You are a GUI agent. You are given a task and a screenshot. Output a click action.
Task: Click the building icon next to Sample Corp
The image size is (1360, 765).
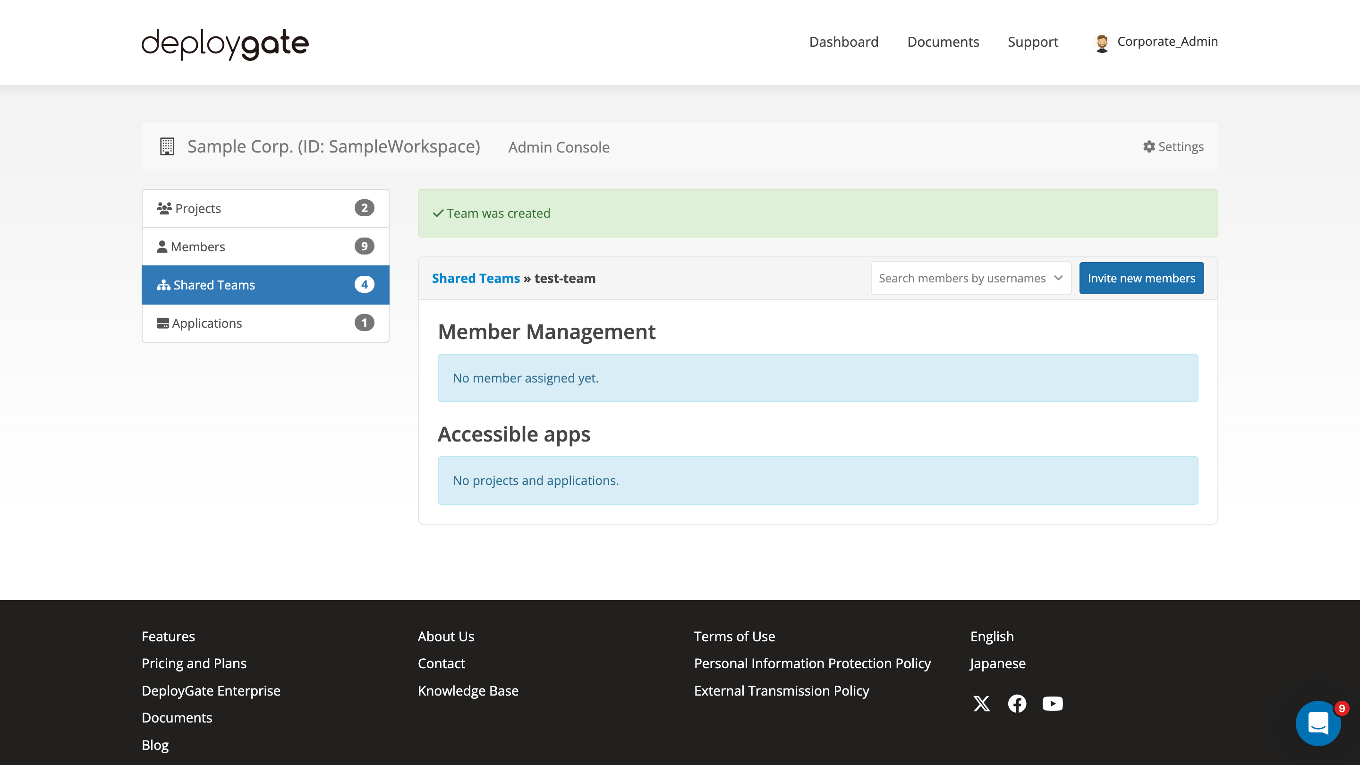pos(167,146)
